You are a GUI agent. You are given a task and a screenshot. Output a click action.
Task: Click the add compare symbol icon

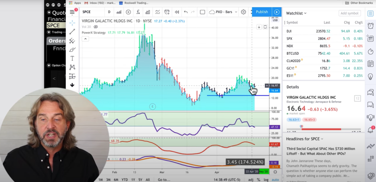point(128,12)
